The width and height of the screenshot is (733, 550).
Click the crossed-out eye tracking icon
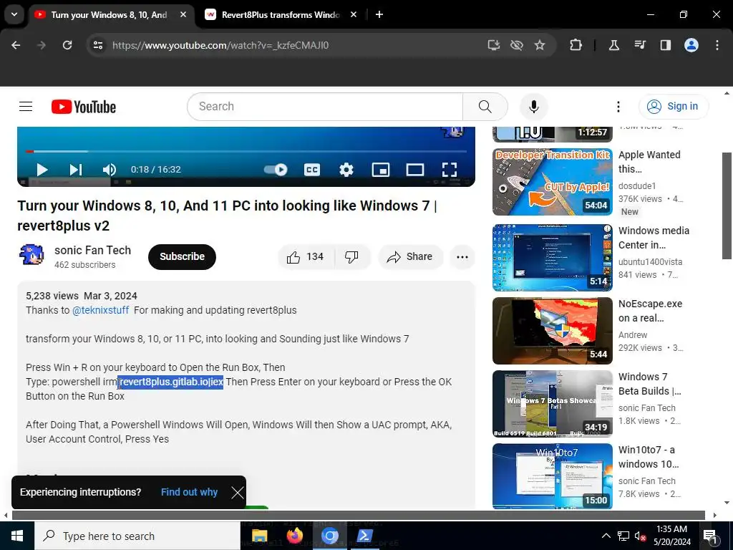(517, 45)
